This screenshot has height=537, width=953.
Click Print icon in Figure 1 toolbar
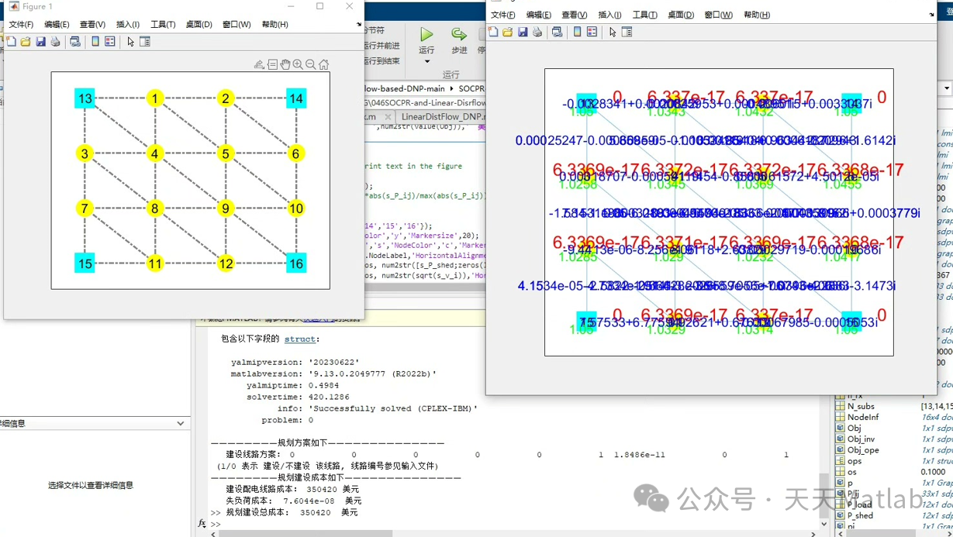click(x=55, y=42)
